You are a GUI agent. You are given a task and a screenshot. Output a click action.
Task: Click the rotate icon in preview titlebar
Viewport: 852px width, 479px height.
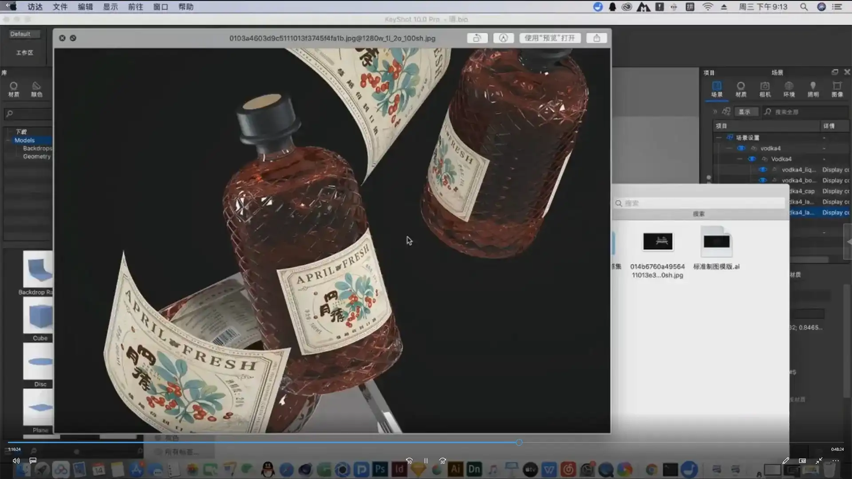pyautogui.click(x=477, y=38)
